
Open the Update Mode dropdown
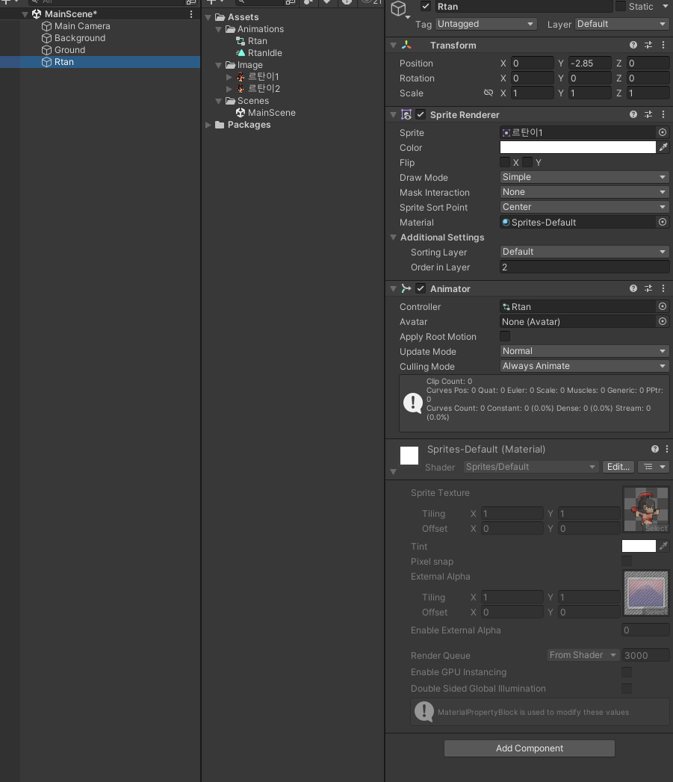(x=584, y=351)
